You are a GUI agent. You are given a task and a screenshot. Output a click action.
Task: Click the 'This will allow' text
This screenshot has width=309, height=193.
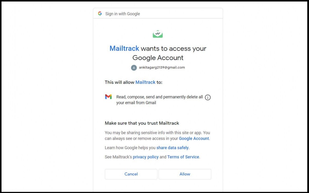pos(119,82)
